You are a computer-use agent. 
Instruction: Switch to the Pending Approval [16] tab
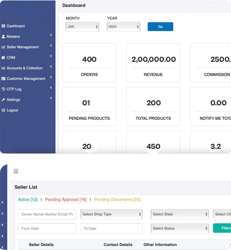pyautogui.click(x=66, y=199)
